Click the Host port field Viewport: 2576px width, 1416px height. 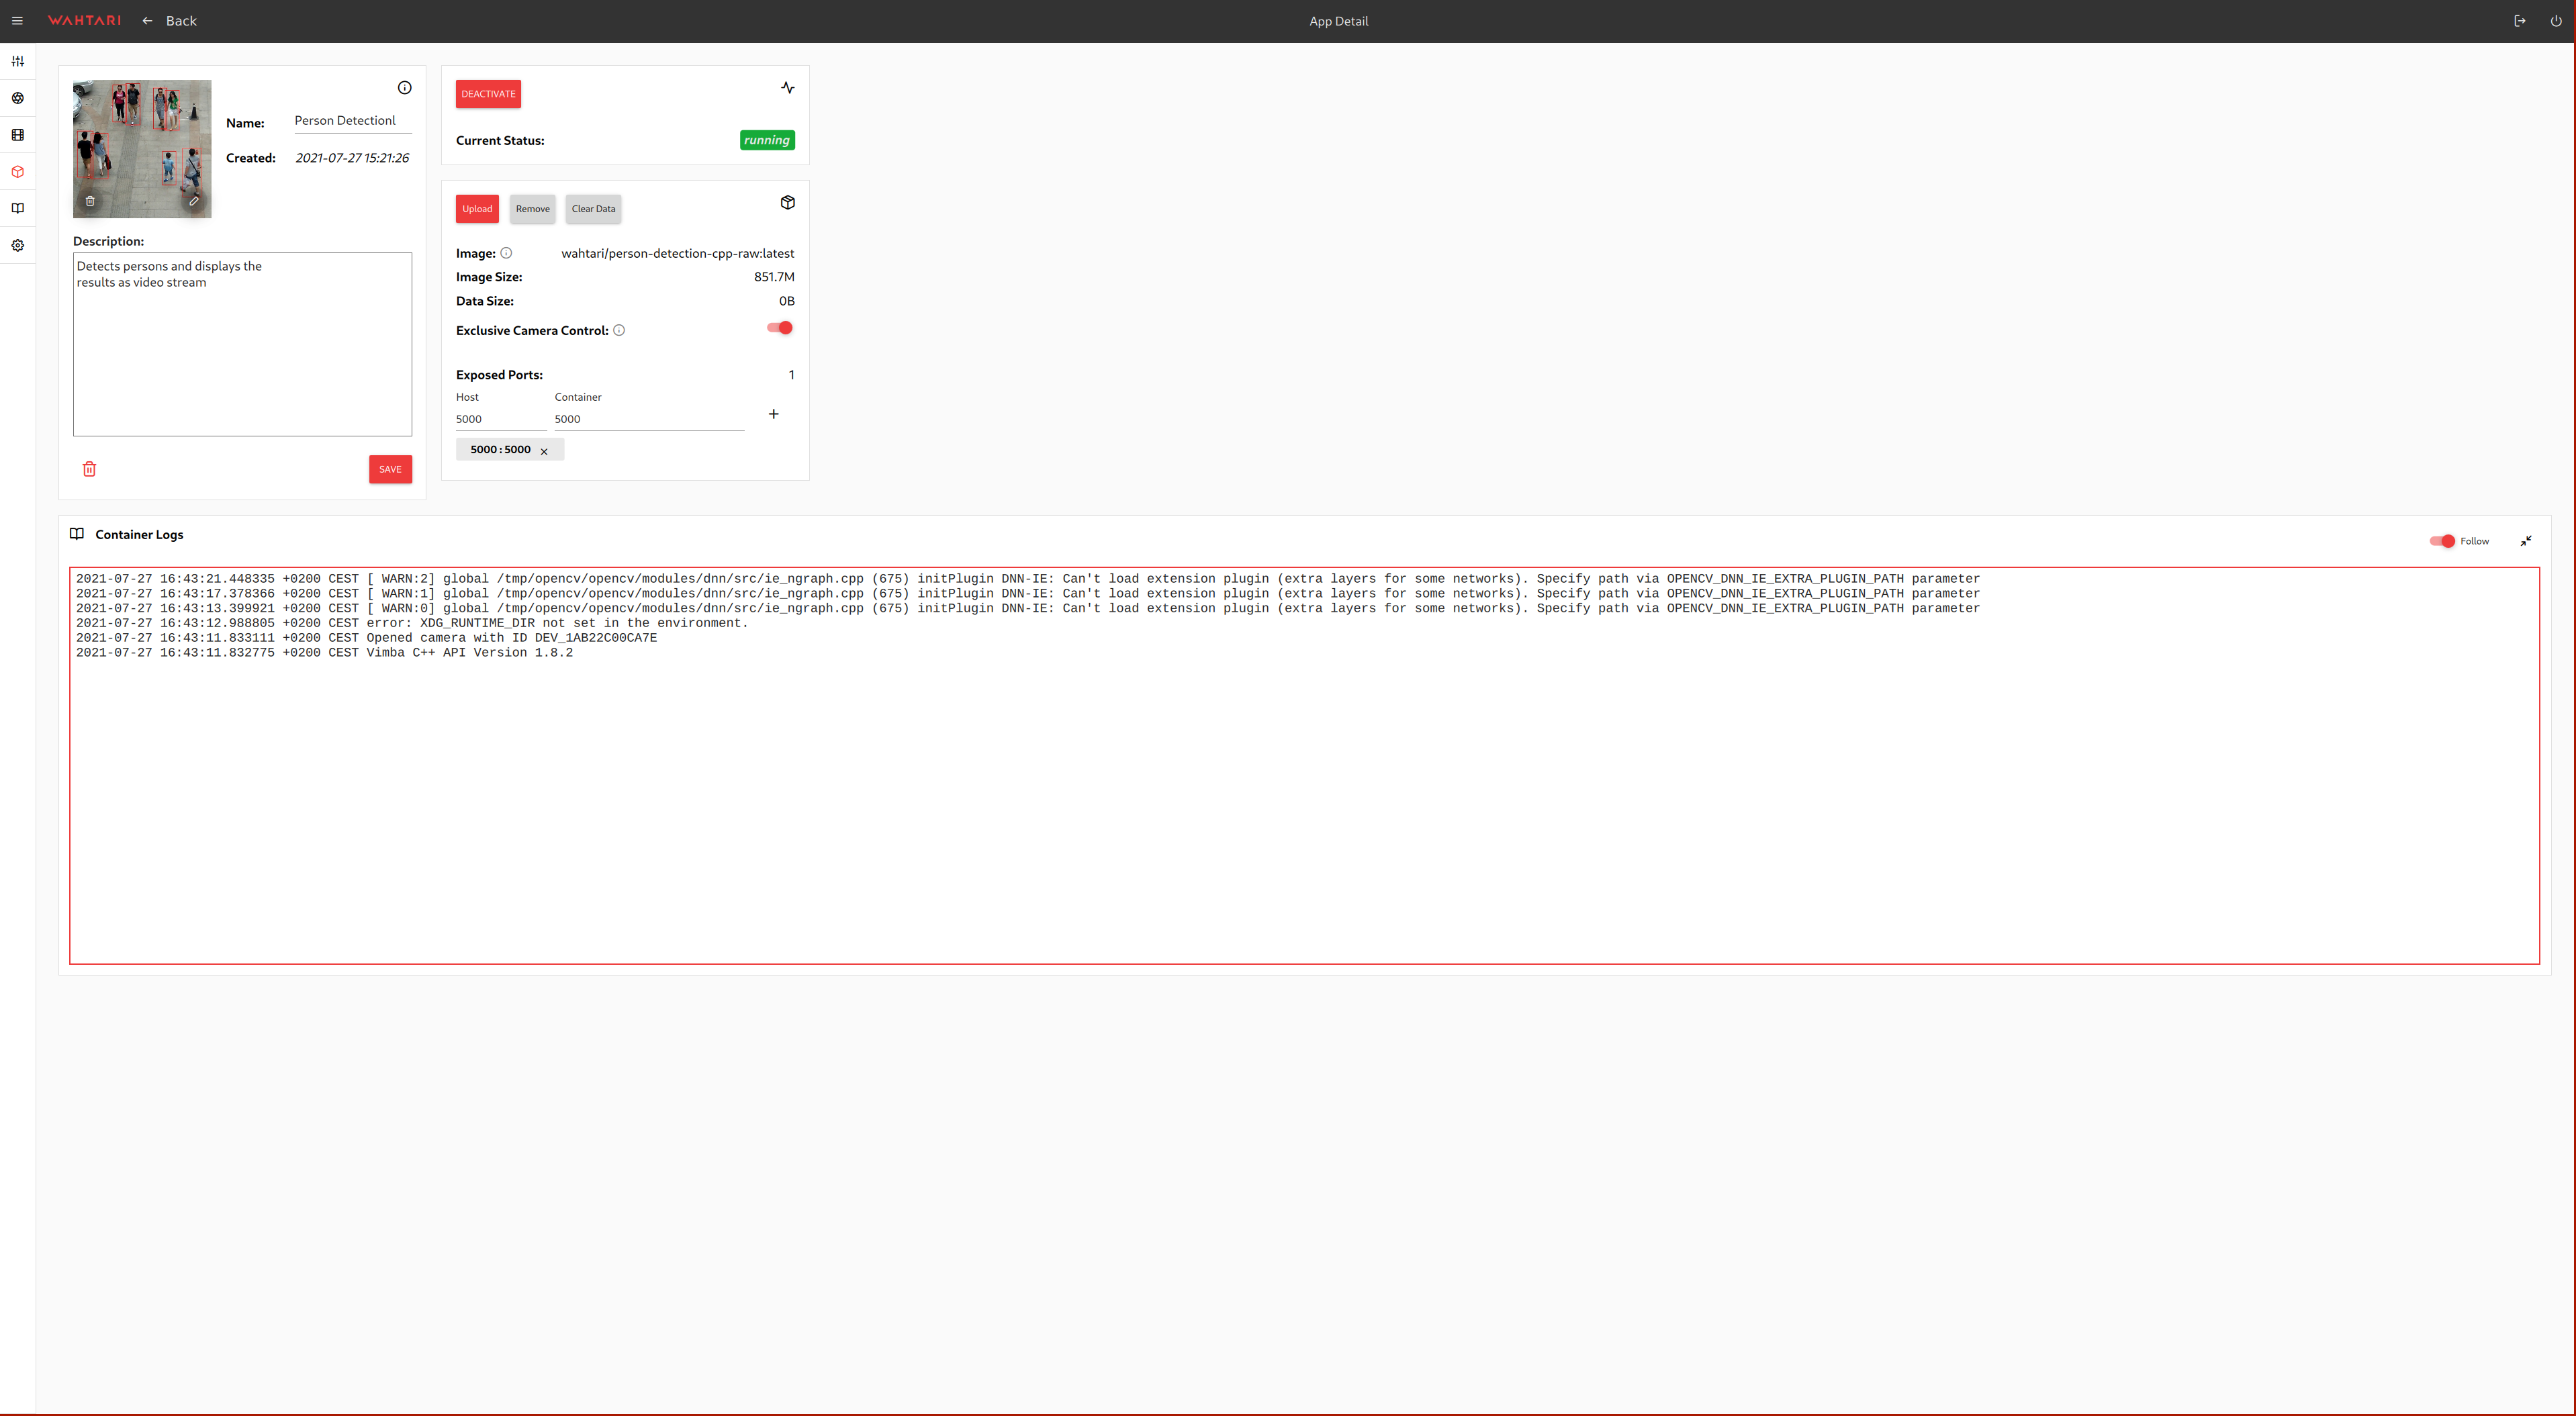(501, 419)
